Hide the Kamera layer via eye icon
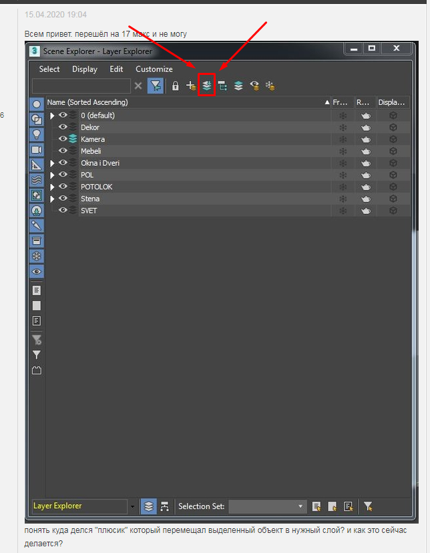Viewport: 430px width, 553px height. [x=63, y=139]
